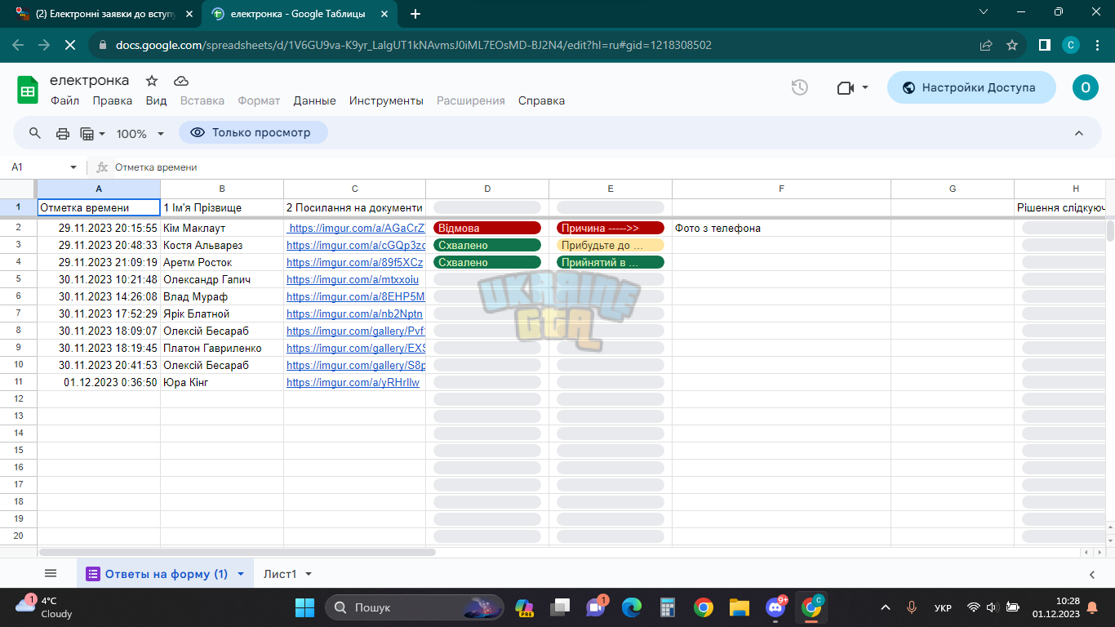1115x627 pixels.
Task: Click the horizontal scrollbar of the sheet
Action: (237, 553)
